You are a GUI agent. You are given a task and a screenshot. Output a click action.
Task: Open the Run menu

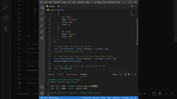click(74, 2)
